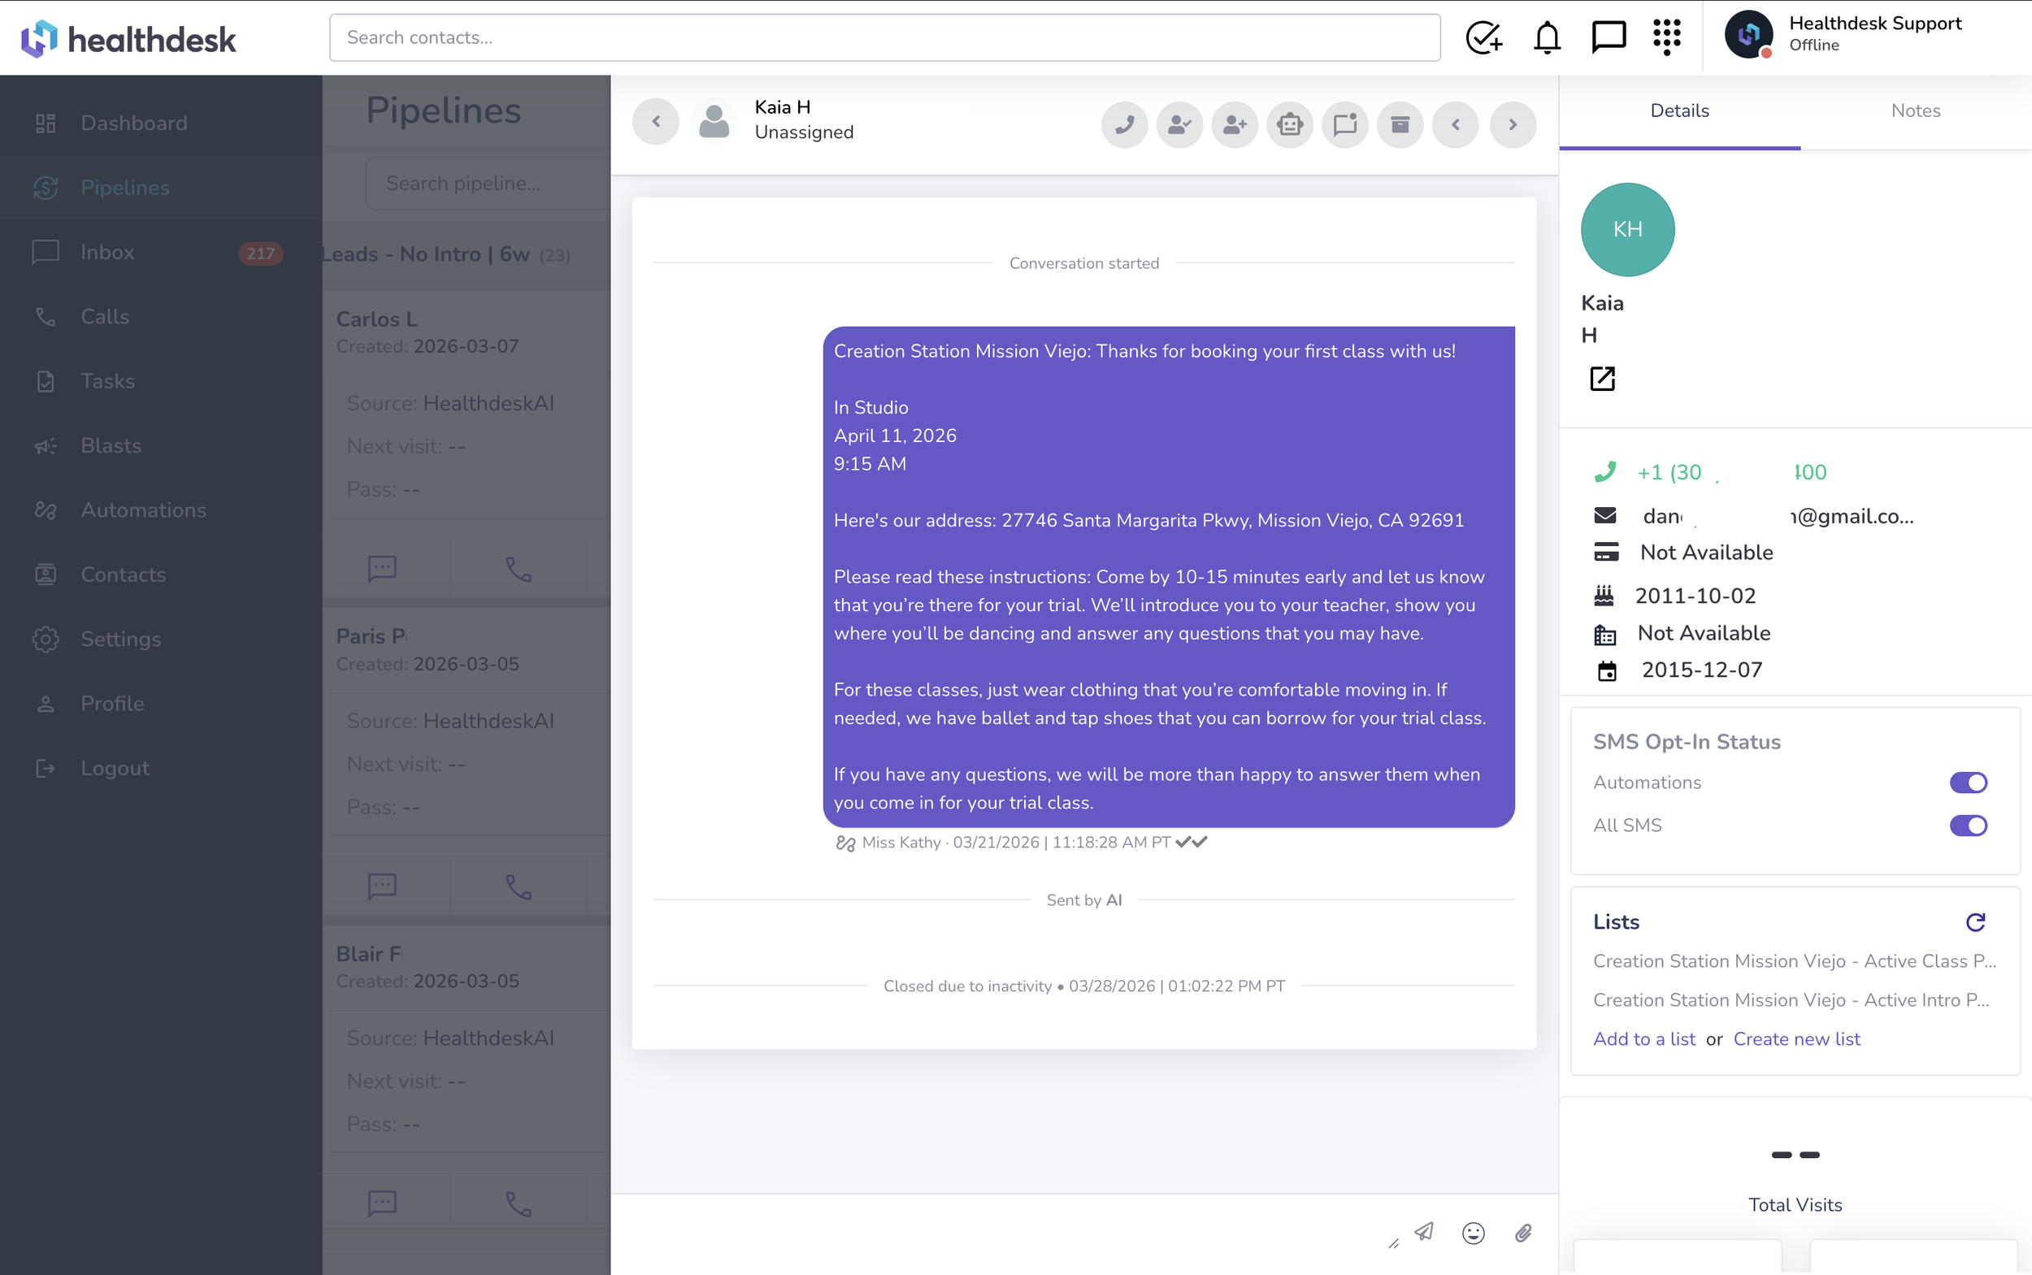
Task: Click the AI bot robot icon
Action: (1289, 125)
